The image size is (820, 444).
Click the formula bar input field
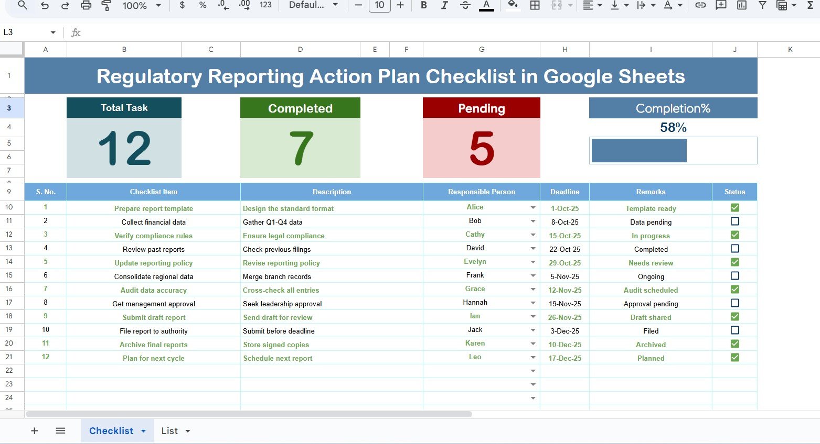[420, 32]
